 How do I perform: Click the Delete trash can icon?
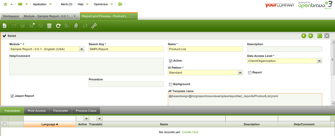point(49,26)
